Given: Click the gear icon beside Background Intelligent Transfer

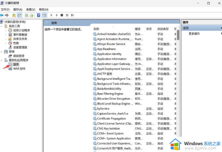Looking at the screenshot, I should [x=95, y=79].
